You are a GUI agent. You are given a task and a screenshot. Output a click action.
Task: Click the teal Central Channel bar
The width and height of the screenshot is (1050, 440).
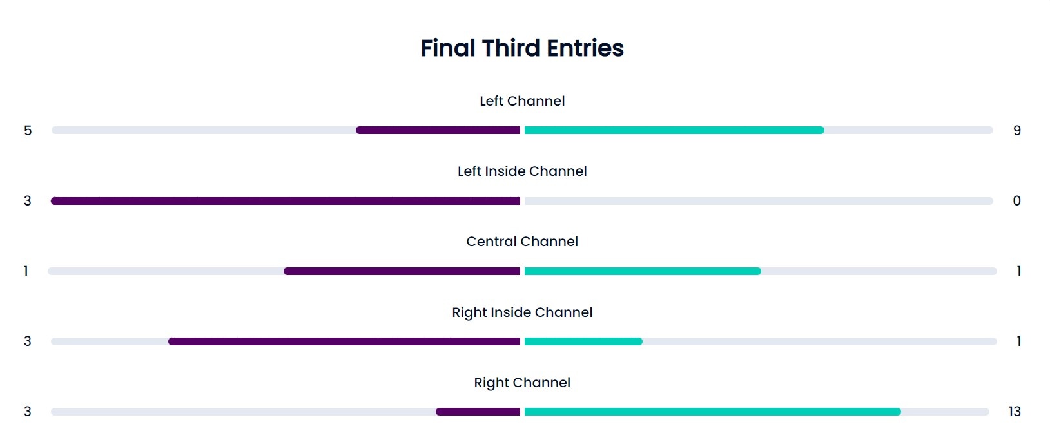click(x=643, y=271)
